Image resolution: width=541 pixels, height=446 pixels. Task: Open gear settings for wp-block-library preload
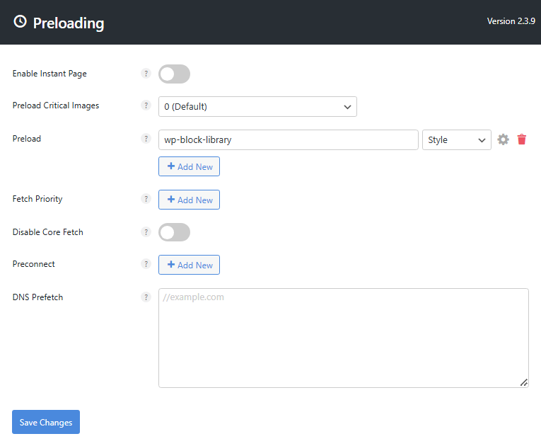coord(503,139)
